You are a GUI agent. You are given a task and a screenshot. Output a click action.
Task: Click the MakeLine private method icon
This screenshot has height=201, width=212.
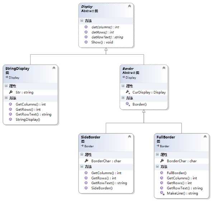click(162, 193)
